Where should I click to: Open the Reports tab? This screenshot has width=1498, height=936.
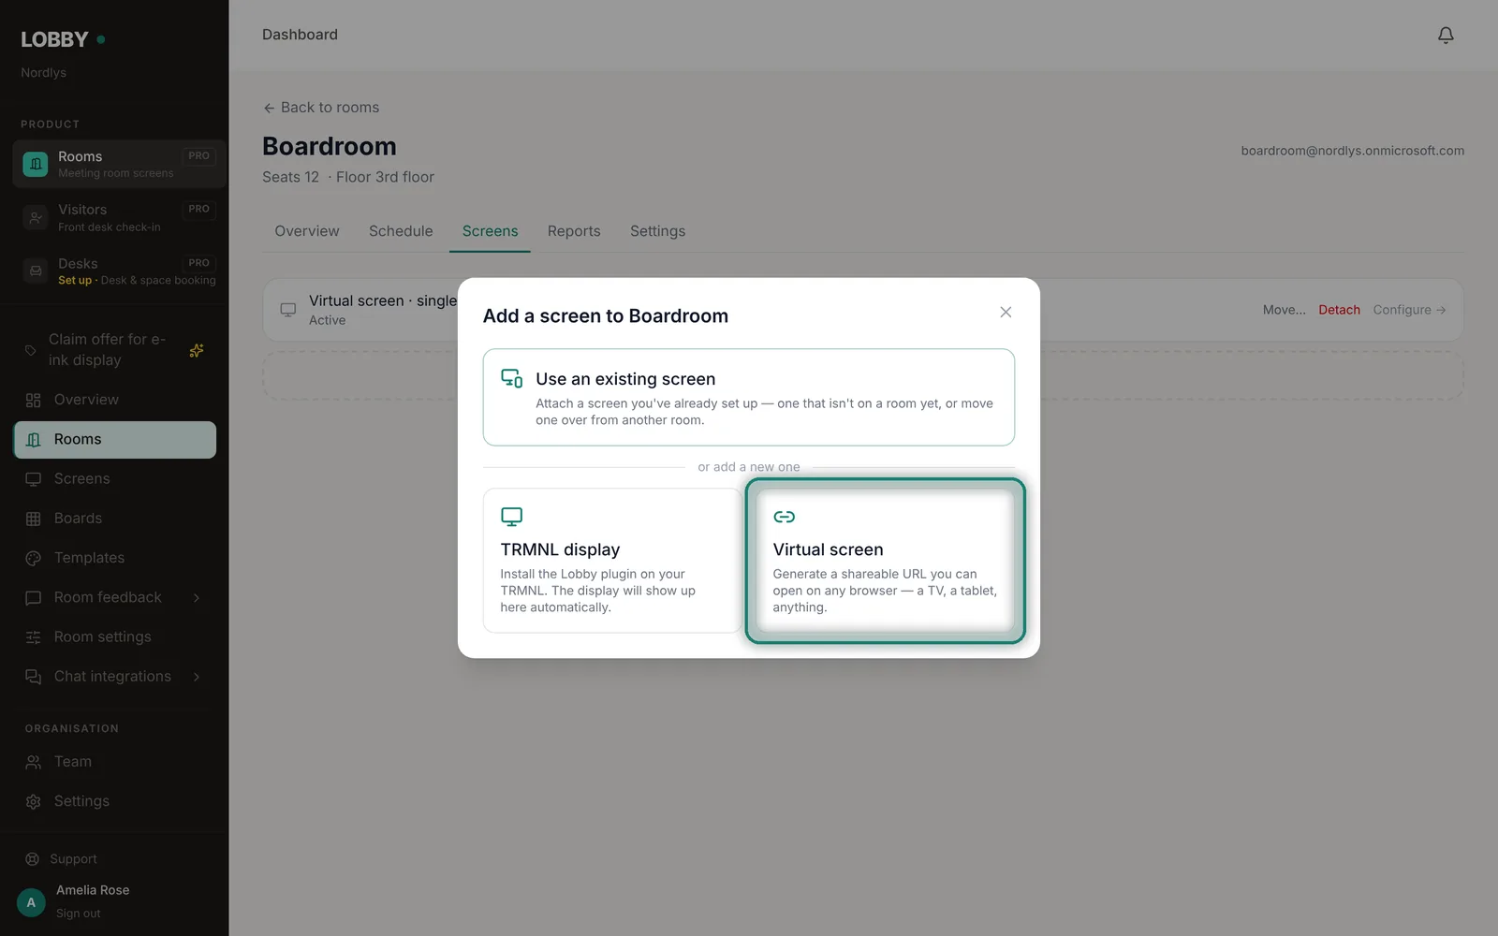coord(574,231)
